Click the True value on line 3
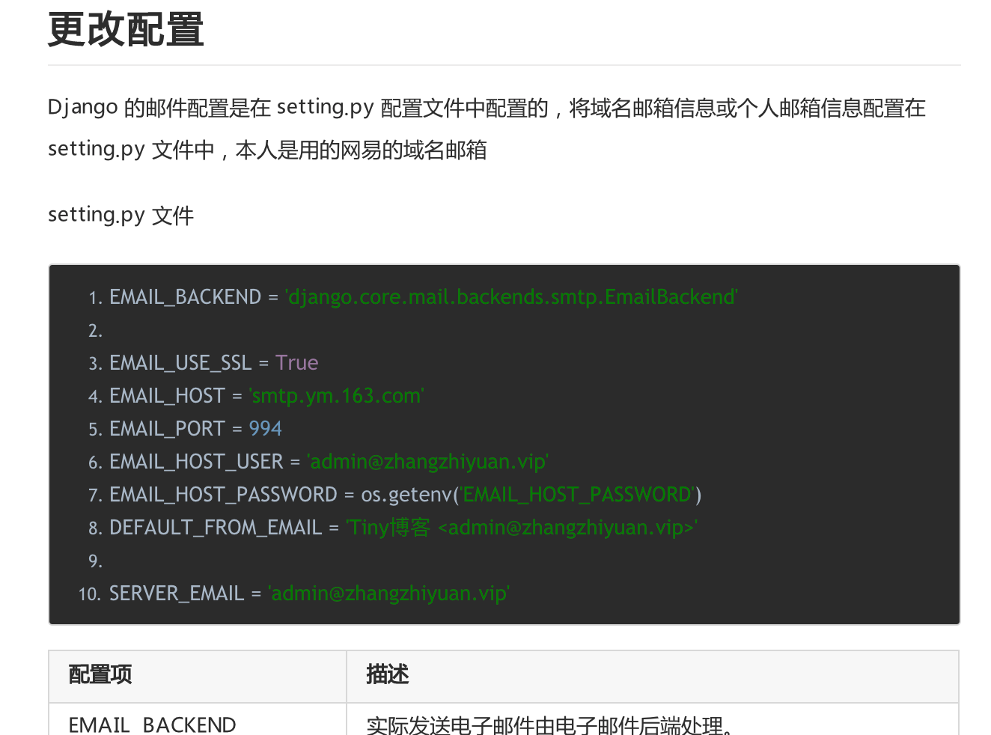Viewport: 991px width, 735px height. tap(297, 363)
